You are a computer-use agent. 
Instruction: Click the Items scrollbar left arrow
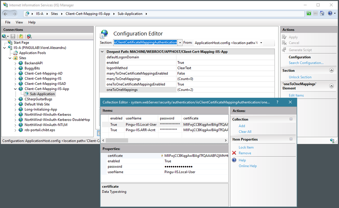[103, 140]
